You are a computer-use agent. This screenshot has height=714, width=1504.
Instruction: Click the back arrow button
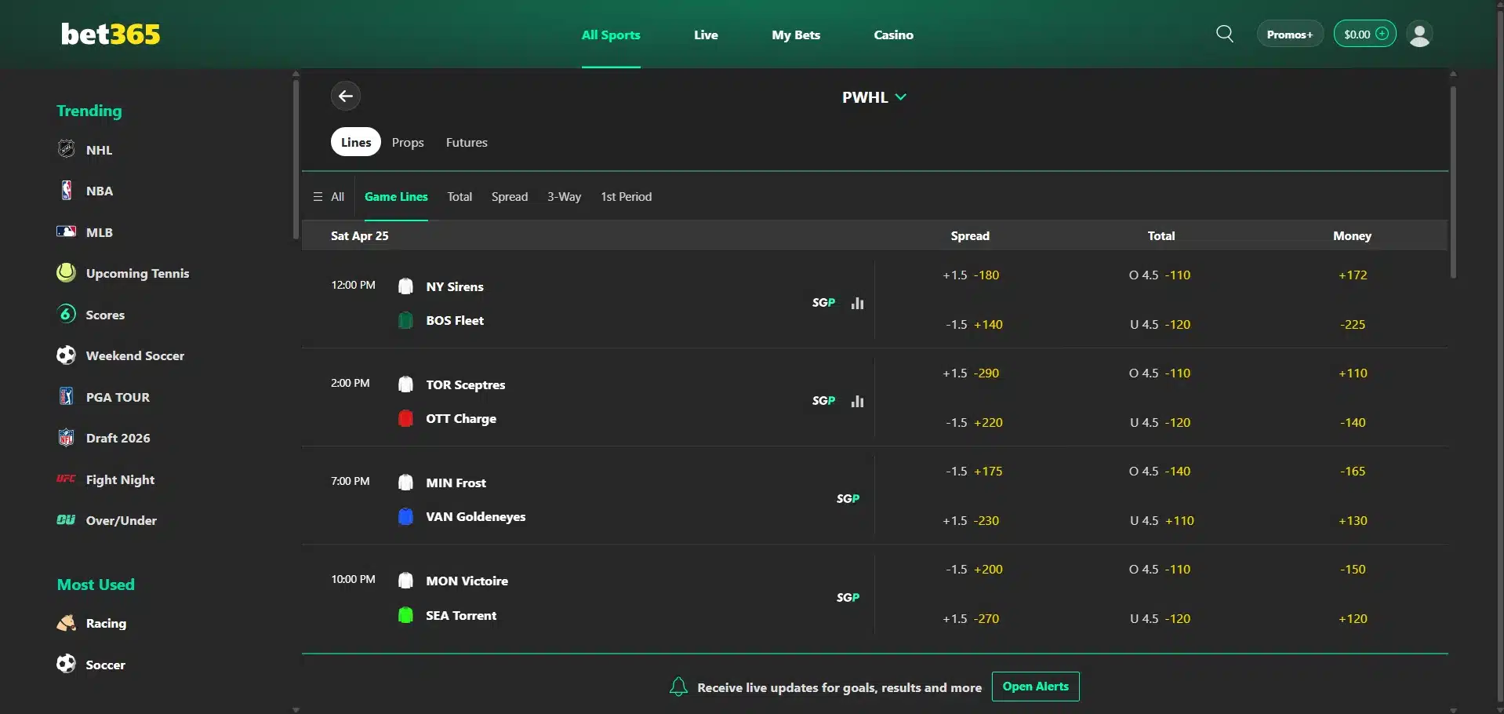point(346,97)
